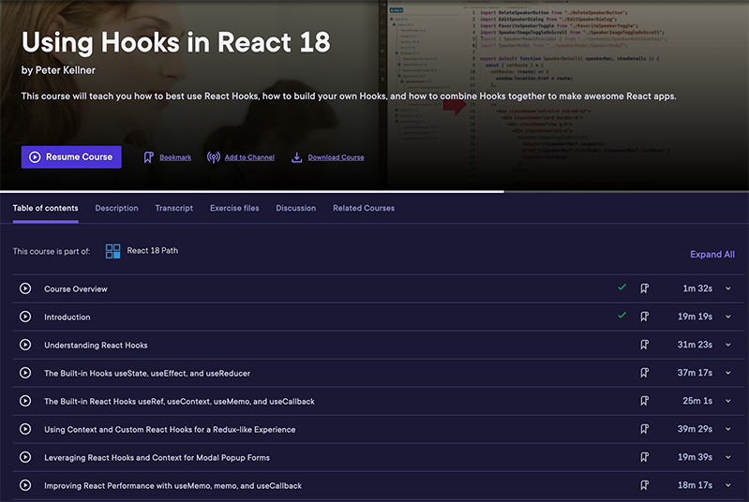Bookmark the useState, useEffect, useReducer module
This screenshot has width=749, height=502.
point(644,373)
